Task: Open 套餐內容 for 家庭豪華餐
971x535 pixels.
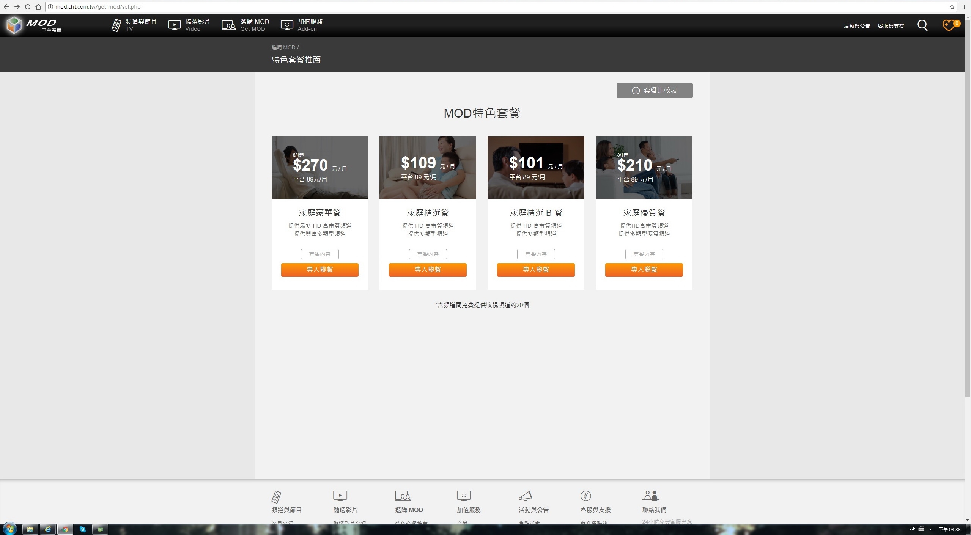Action: [319, 254]
